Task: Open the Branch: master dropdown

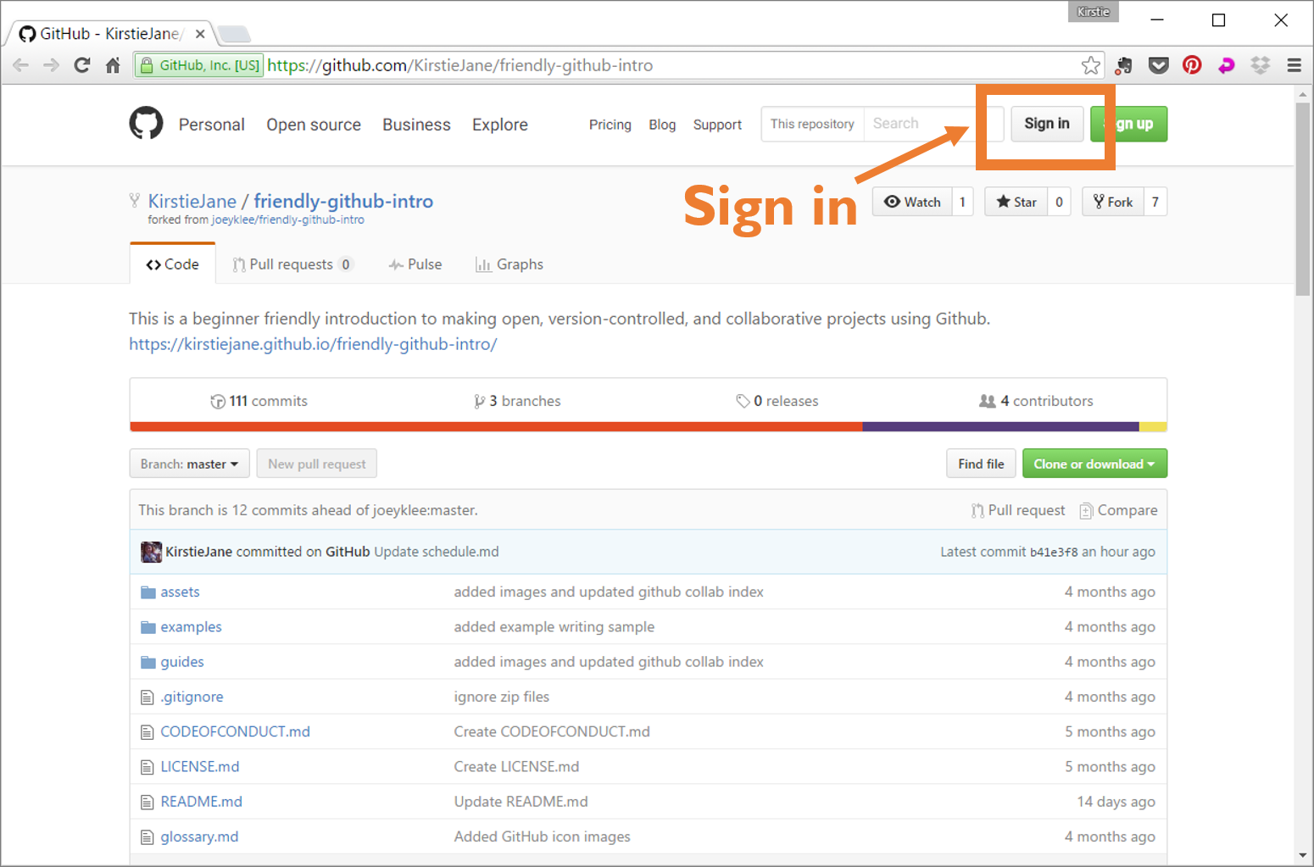Action: [x=189, y=464]
